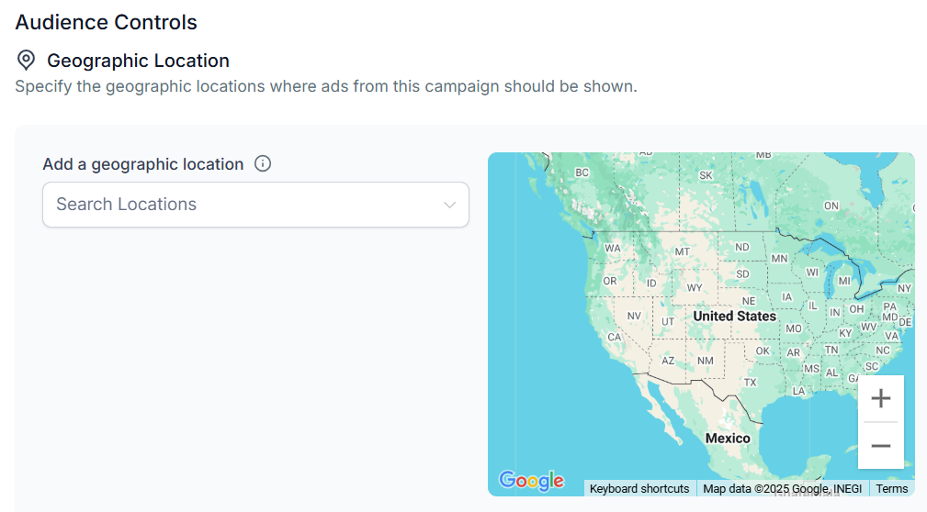Click the Map data ©2025 Google, INEGI attribution
927x512 pixels.
tap(782, 489)
